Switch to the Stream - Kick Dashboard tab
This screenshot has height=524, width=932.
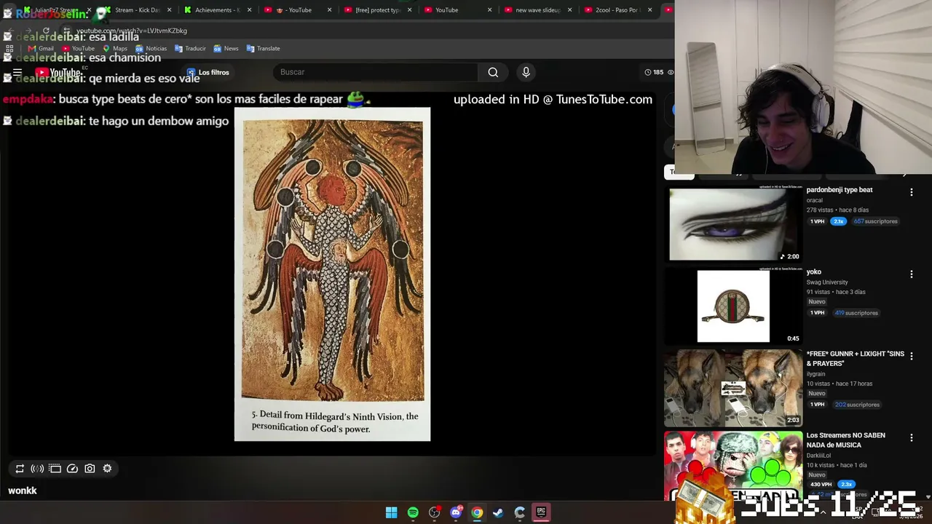click(137, 10)
